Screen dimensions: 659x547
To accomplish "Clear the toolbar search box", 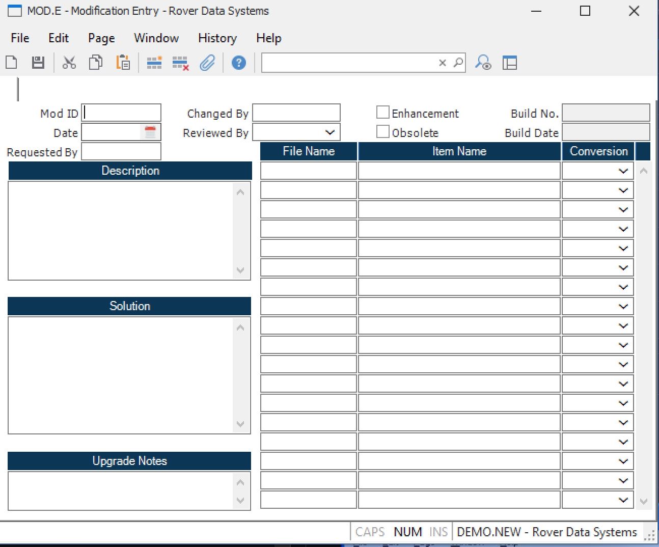I will coord(443,63).
